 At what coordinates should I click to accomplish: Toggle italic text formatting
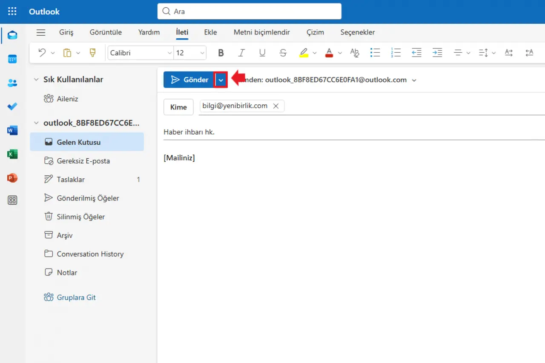(x=241, y=53)
